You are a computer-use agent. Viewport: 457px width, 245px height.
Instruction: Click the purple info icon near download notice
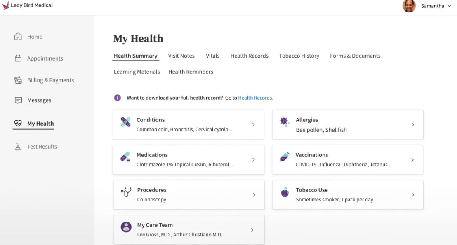click(118, 98)
